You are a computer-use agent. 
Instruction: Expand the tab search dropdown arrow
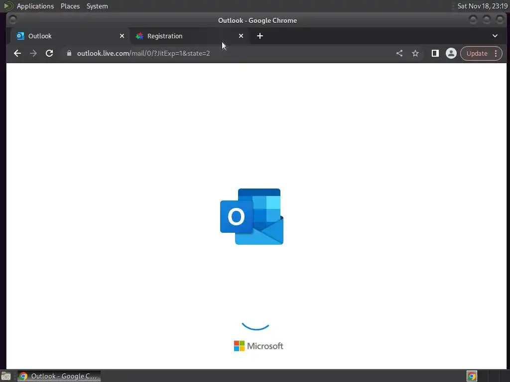(495, 36)
